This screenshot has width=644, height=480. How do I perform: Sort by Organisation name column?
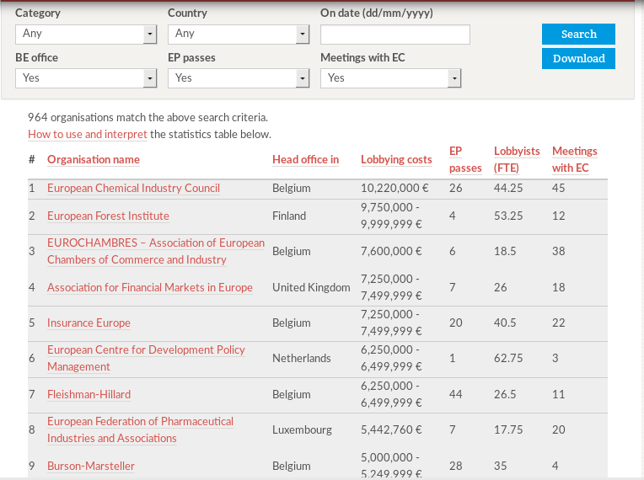point(94,159)
